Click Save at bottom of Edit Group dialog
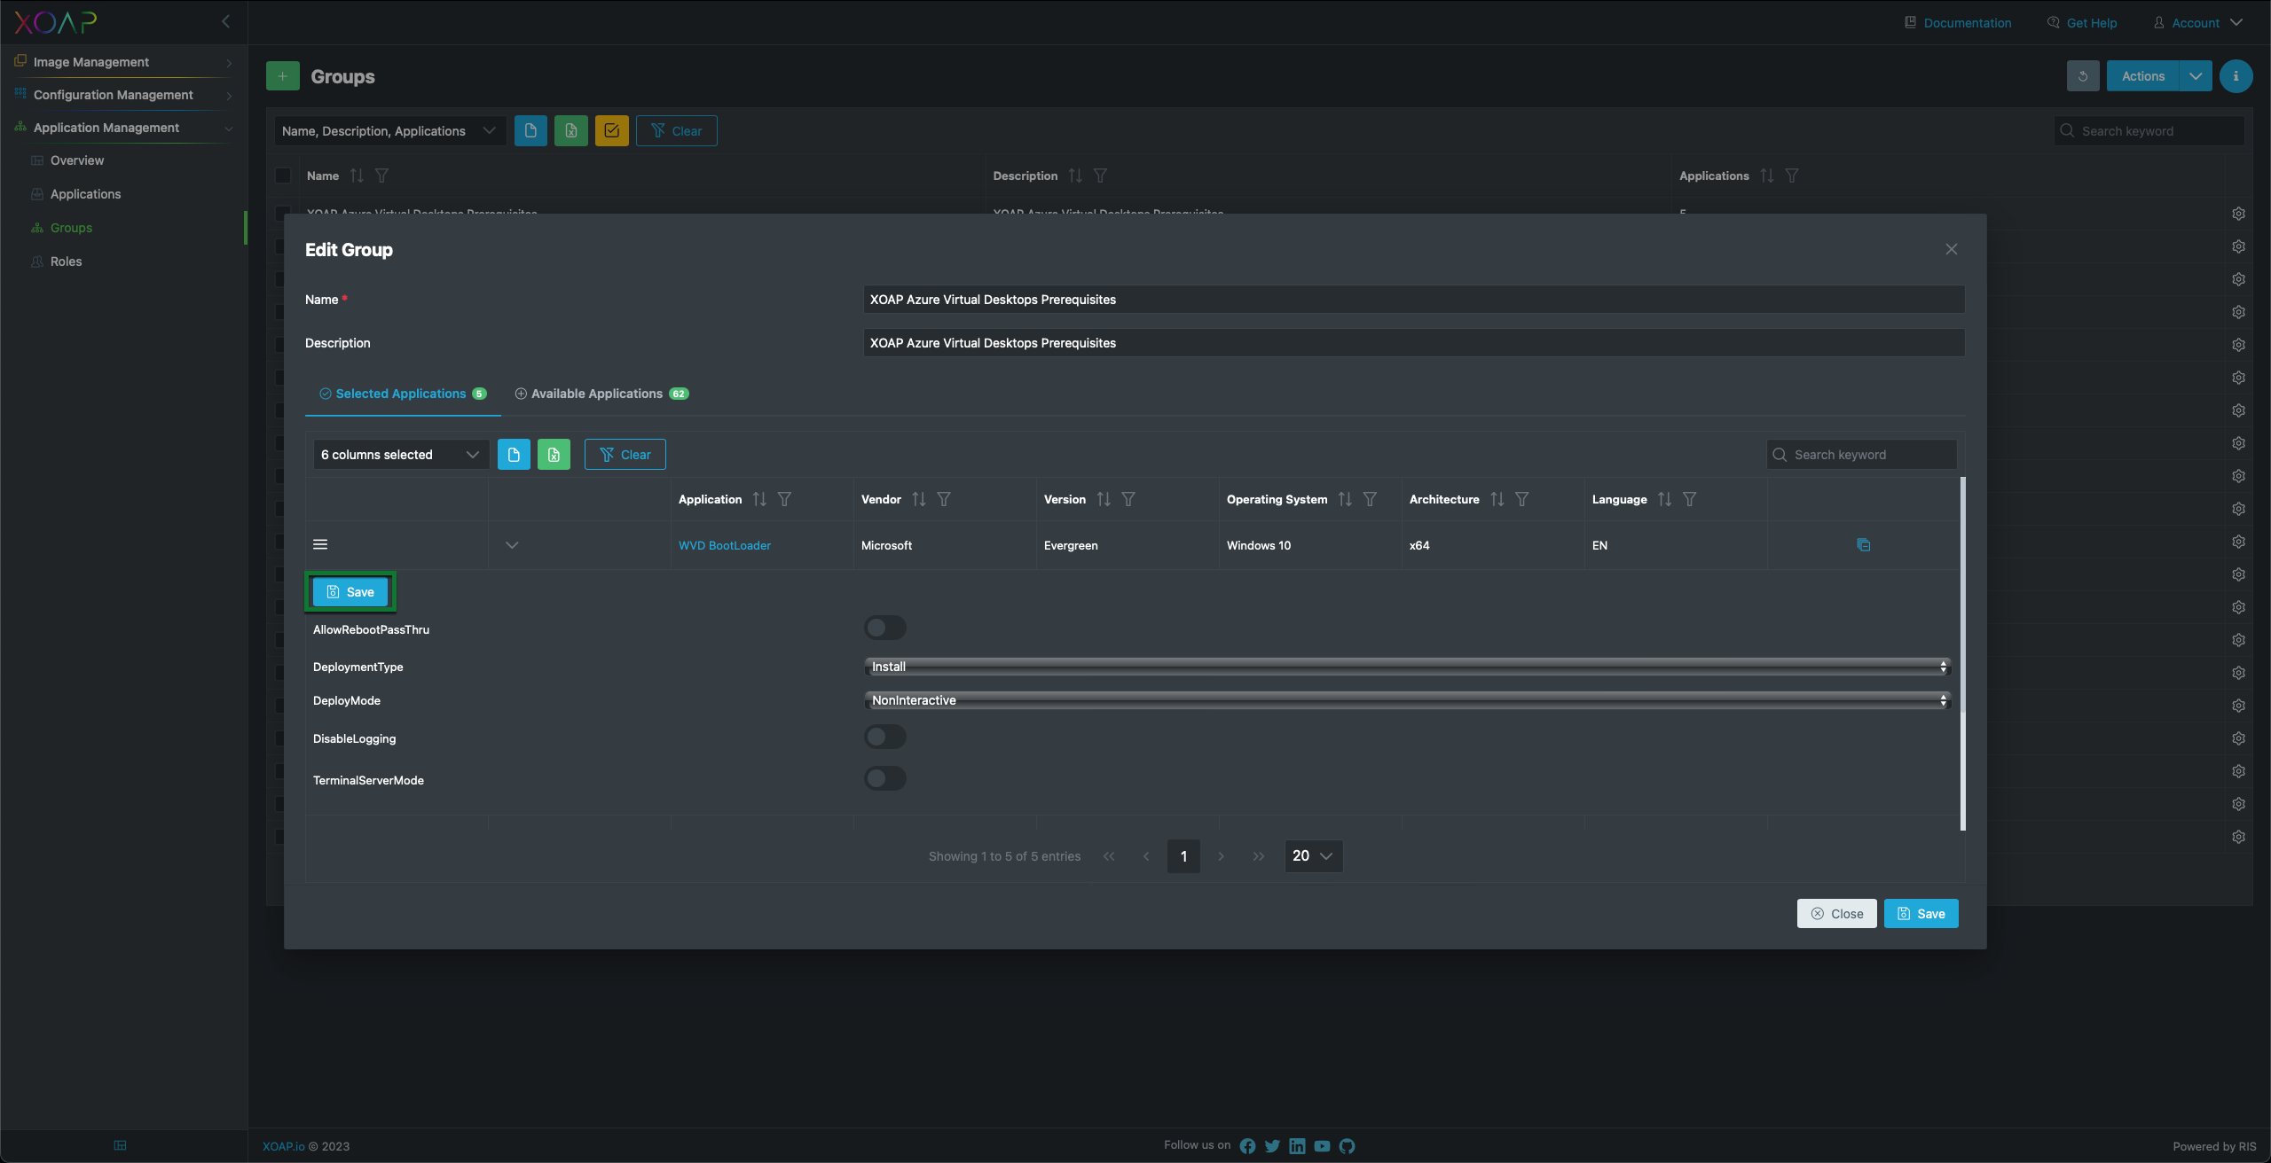2271x1163 pixels. 1921,914
